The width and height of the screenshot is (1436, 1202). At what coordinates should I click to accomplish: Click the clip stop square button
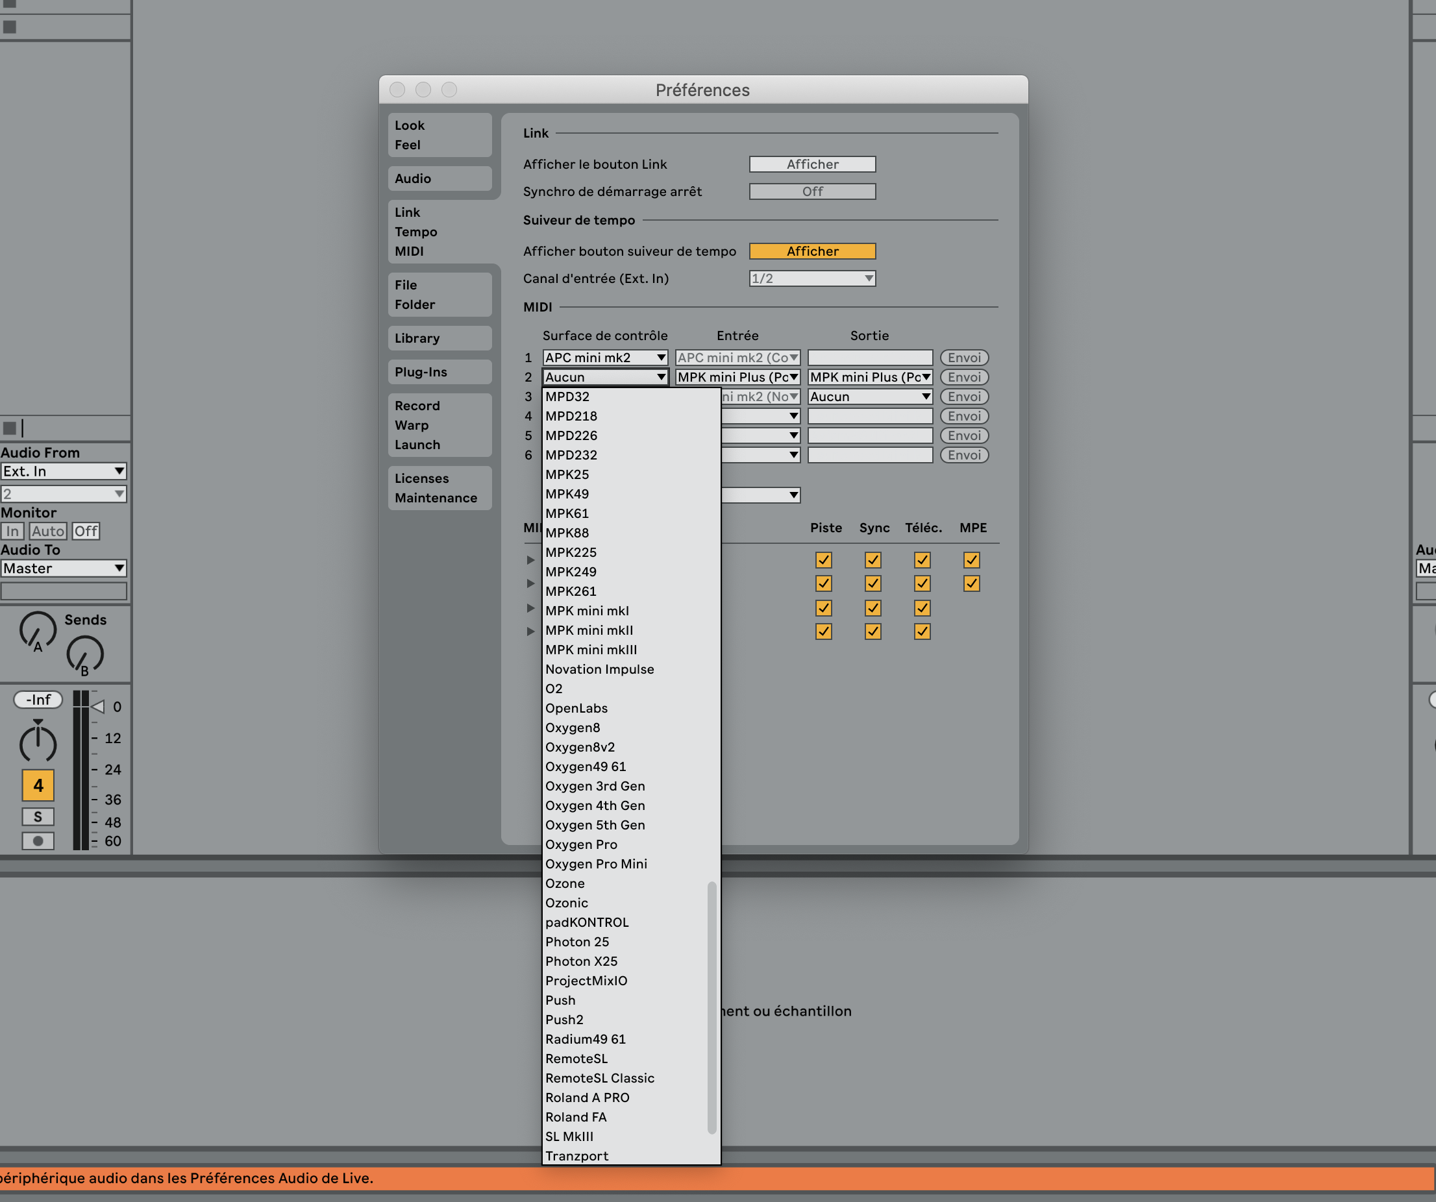pyautogui.click(x=10, y=428)
